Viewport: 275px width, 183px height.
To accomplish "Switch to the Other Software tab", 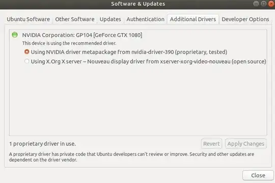I will click(75, 19).
